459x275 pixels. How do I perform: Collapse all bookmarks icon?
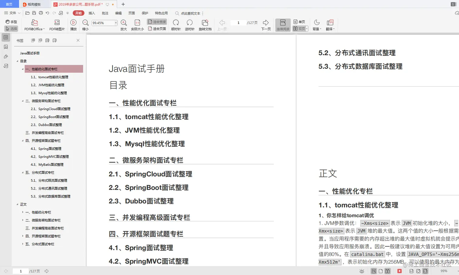click(x=40, y=40)
